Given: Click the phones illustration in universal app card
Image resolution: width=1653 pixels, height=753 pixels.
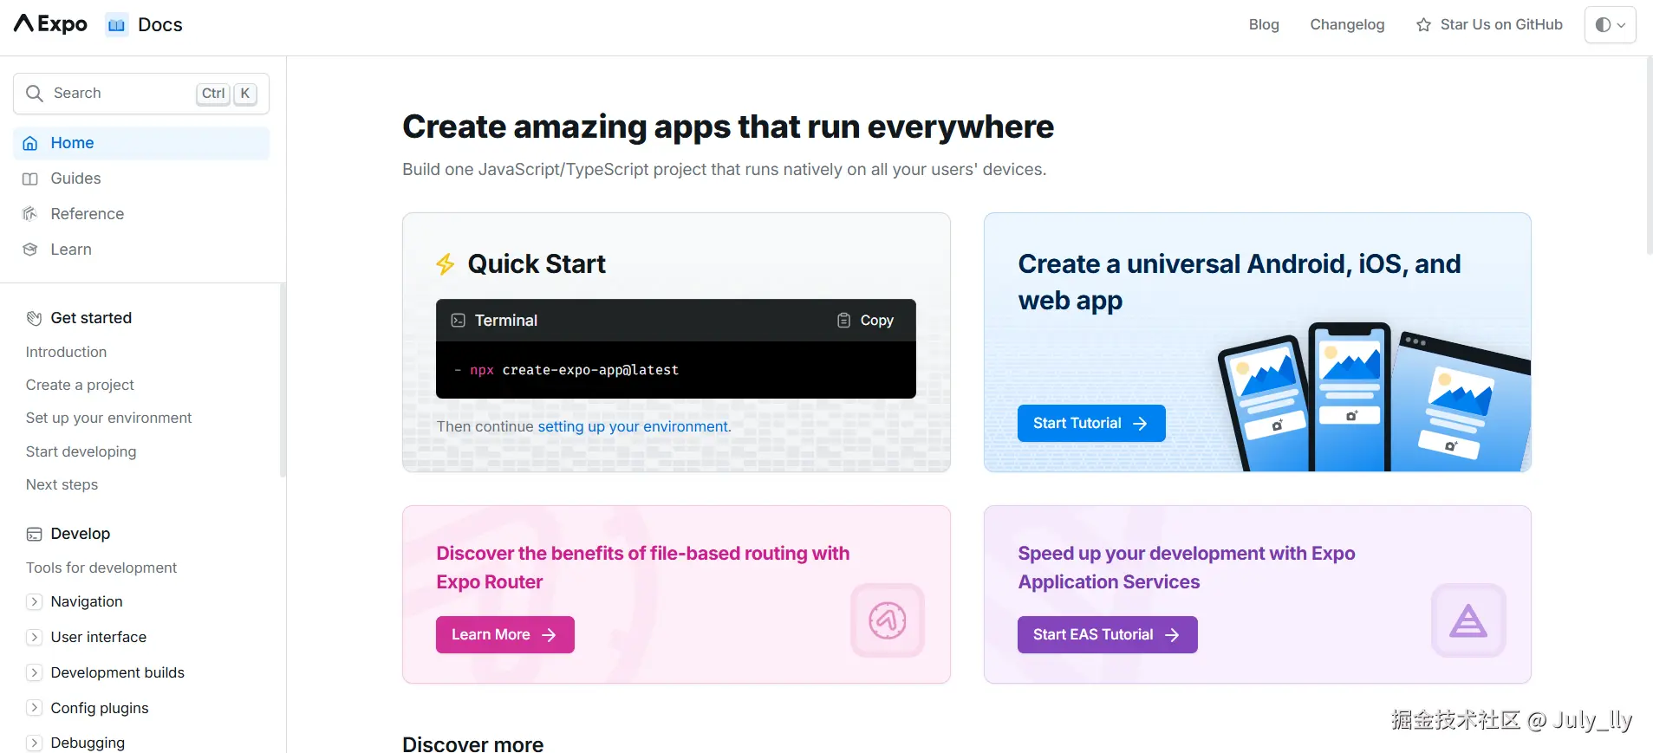Looking at the screenshot, I should click(1374, 397).
